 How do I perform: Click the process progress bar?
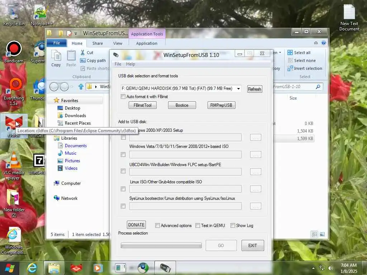click(161, 245)
